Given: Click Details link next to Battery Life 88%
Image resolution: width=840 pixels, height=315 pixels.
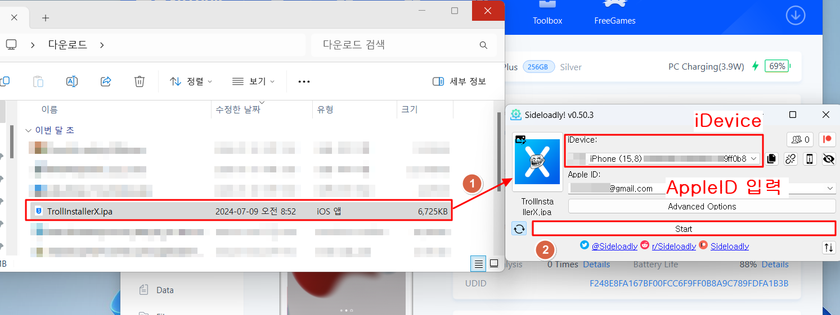Looking at the screenshot, I should (x=775, y=264).
